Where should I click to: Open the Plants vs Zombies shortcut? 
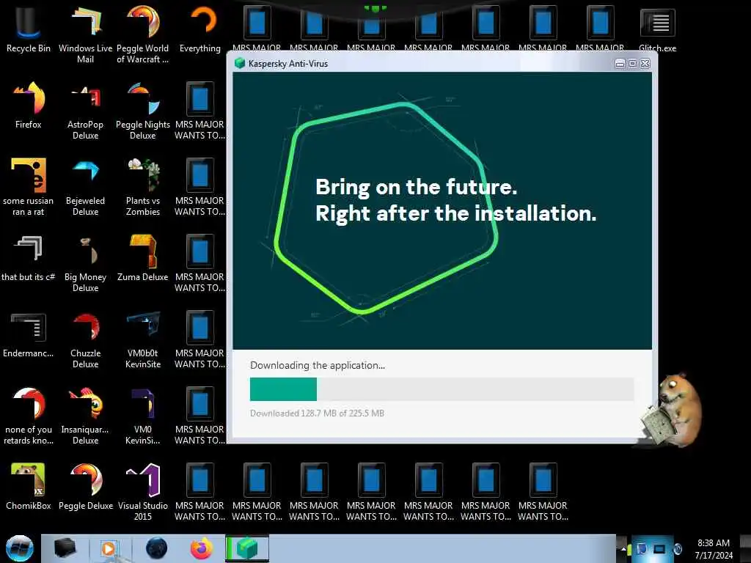143,187
